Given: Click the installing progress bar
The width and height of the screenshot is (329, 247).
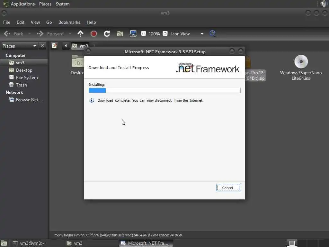Looking at the screenshot, I should pos(164,90).
